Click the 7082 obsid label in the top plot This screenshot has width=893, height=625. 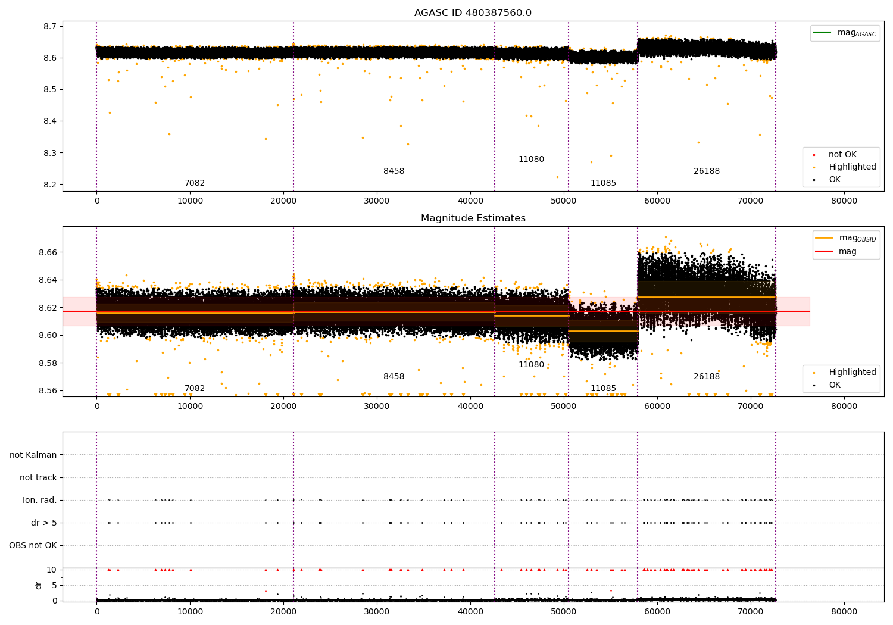(x=195, y=183)
